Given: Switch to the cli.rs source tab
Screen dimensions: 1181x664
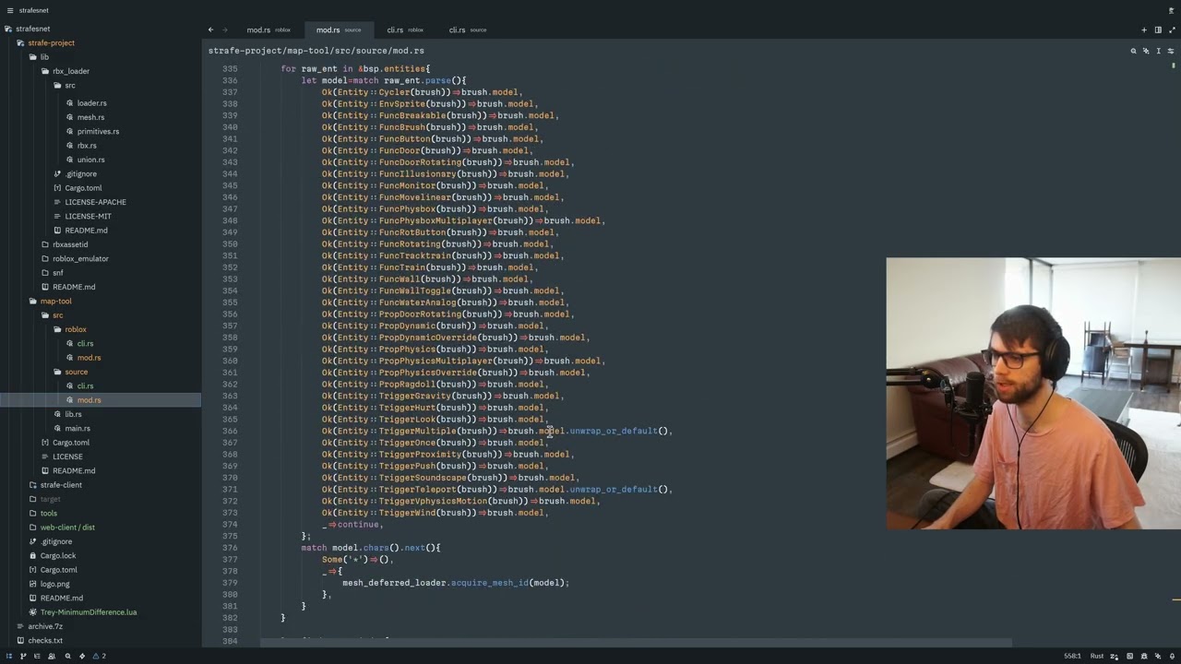Looking at the screenshot, I should pyautogui.click(x=467, y=30).
